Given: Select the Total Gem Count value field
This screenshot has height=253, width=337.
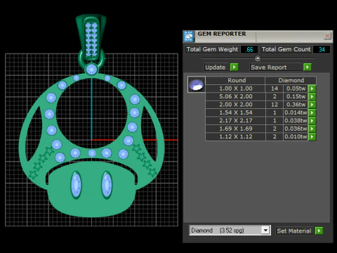Looking at the screenshot, I should pos(322,50).
